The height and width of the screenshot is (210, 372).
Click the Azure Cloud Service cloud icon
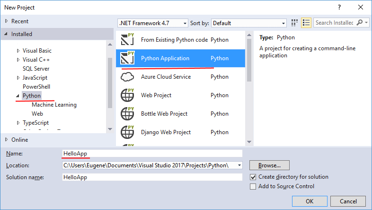(x=127, y=77)
